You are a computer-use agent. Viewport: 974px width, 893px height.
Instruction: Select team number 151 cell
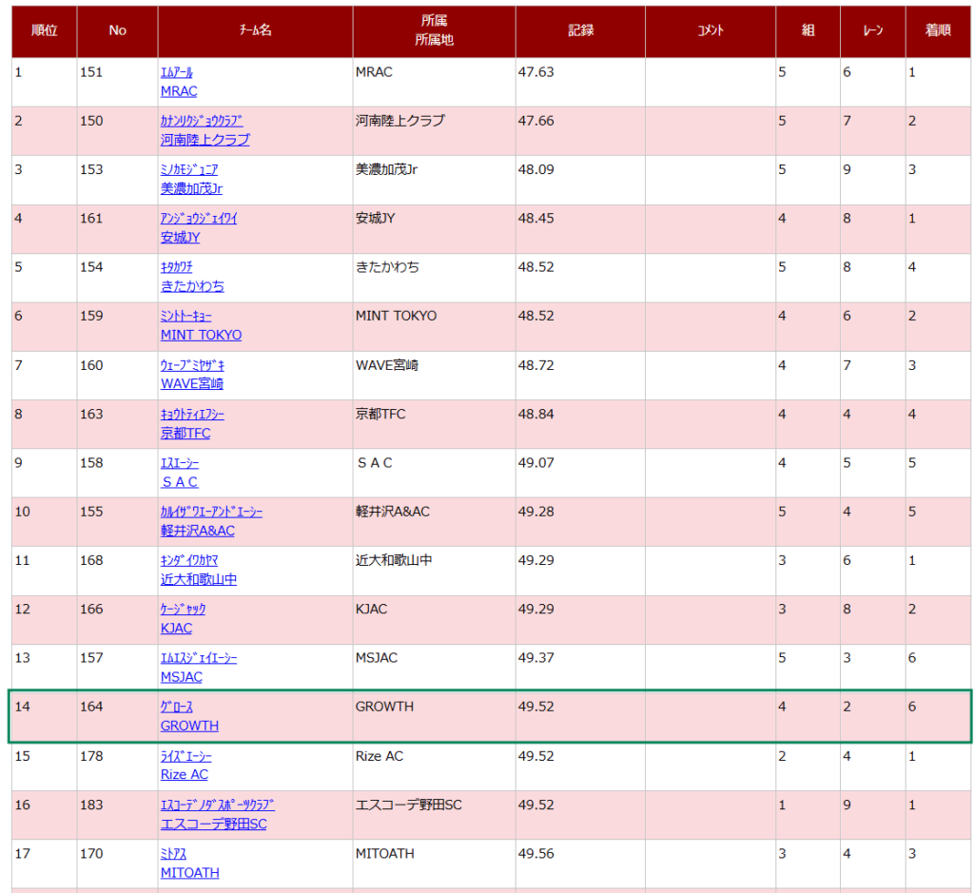coord(117,82)
